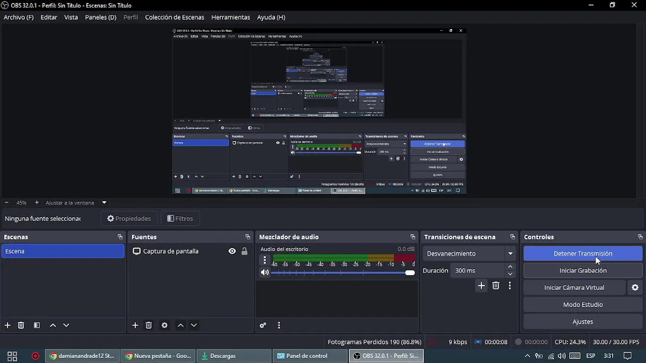
Task: Enable Modo Estudio button
Action: tap(583, 305)
